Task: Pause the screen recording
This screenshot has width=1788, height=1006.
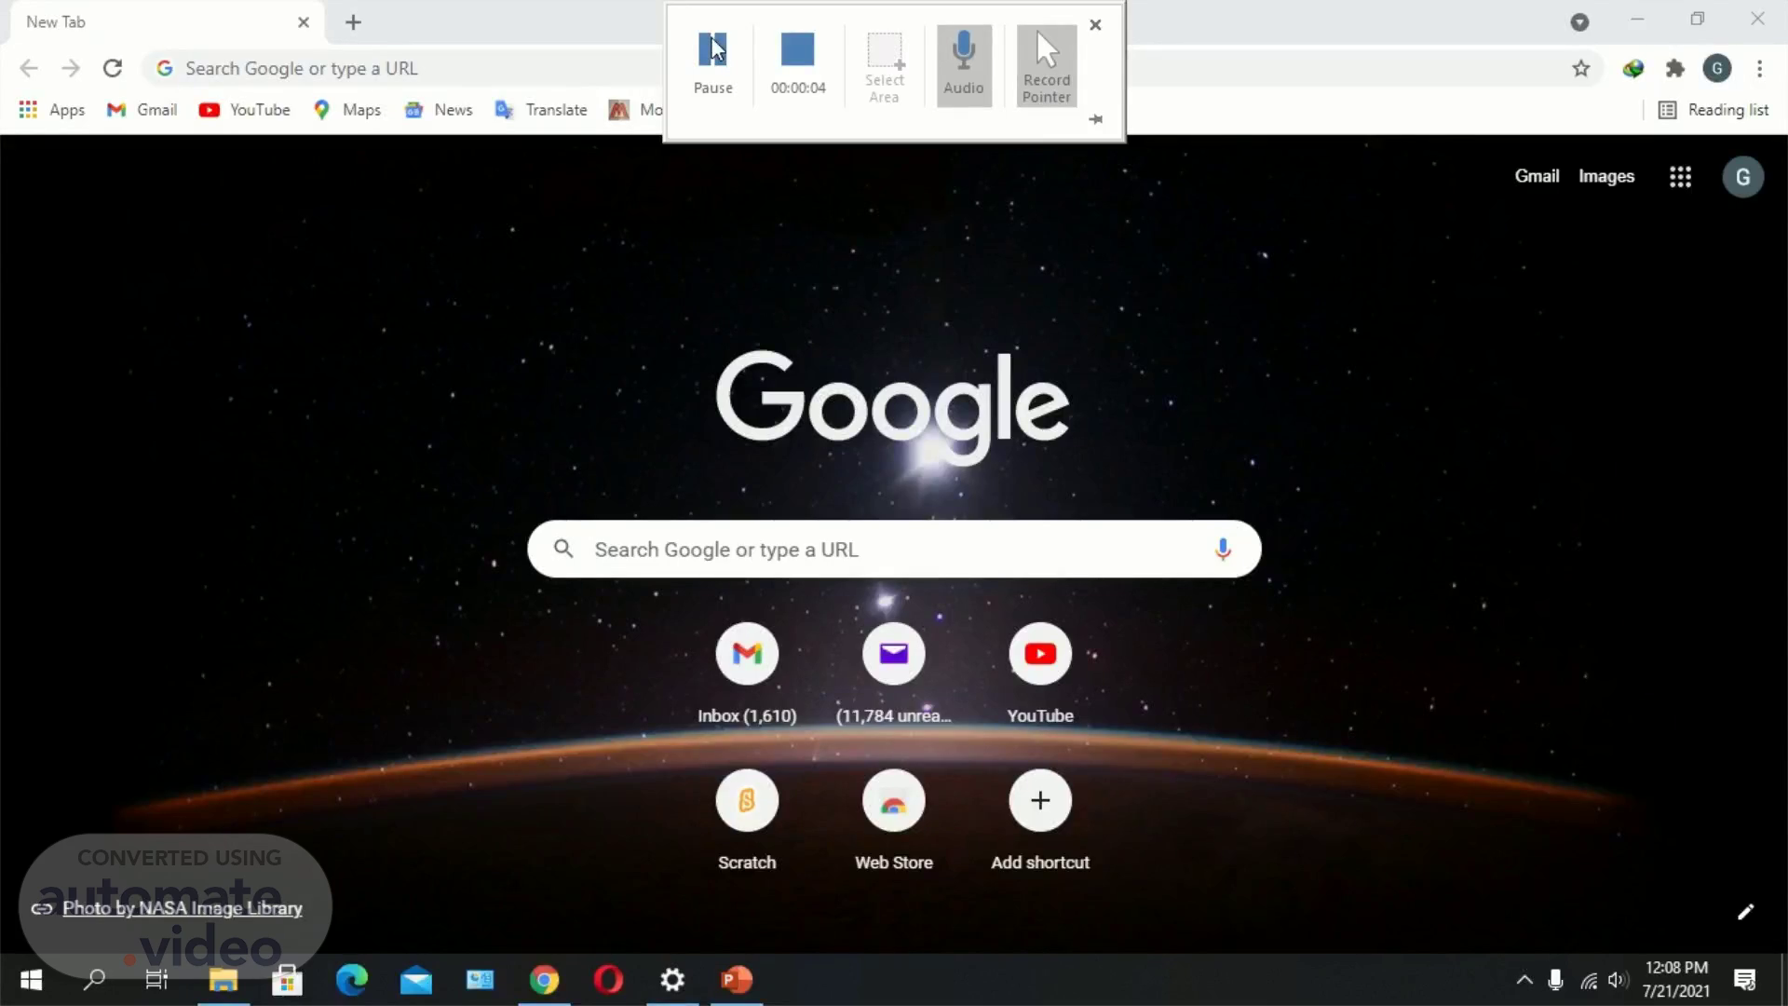Action: click(x=713, y=64)
